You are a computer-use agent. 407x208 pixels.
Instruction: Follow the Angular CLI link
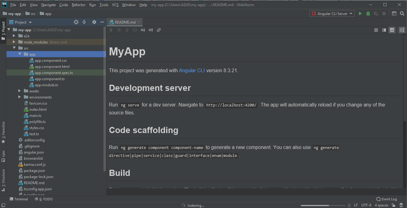click(x=192, y=70)
